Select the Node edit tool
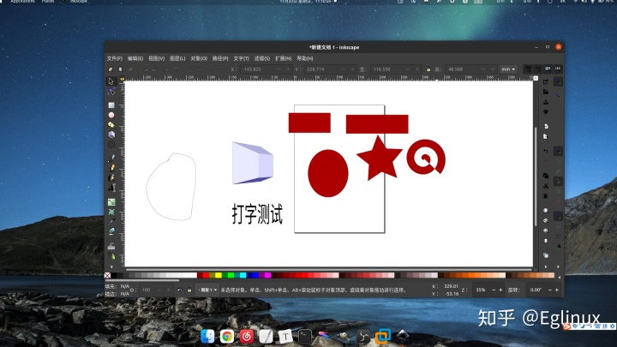 click(111, 92)
